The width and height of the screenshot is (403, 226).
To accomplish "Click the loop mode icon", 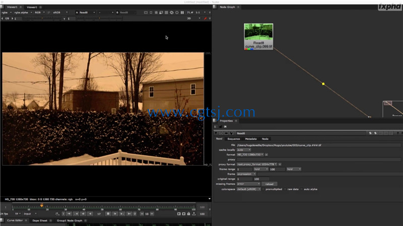I will click(x=57, y=214).
